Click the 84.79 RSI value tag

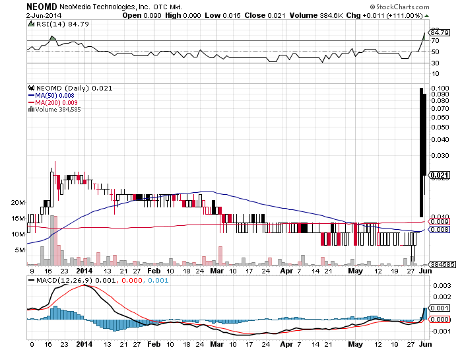point(440,32)
